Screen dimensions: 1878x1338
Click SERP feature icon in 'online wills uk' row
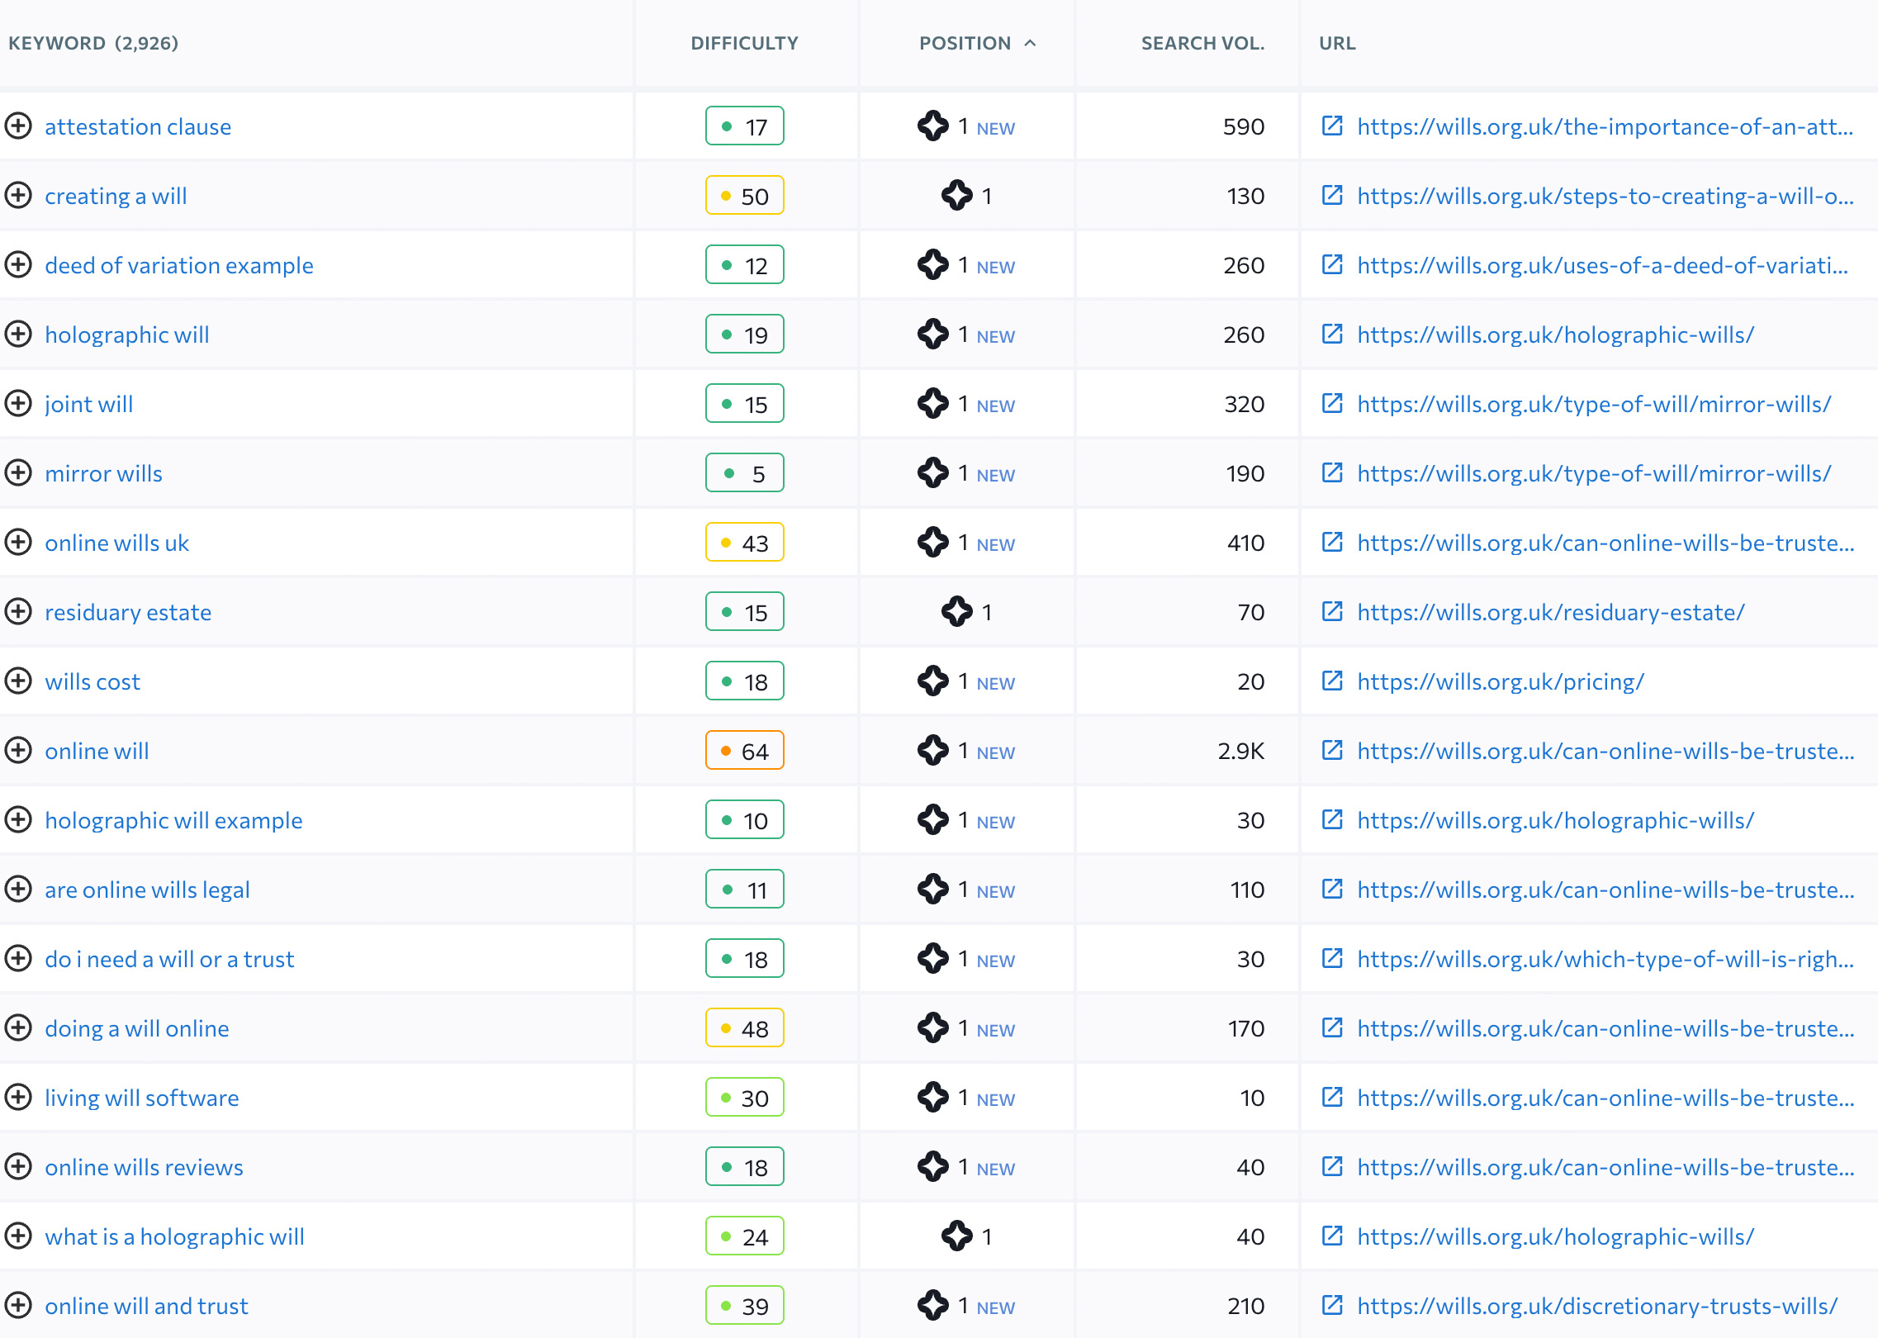coord(933,543)
